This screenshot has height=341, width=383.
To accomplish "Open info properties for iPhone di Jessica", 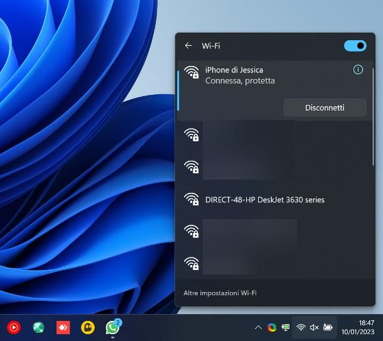I will click(358, 70).
